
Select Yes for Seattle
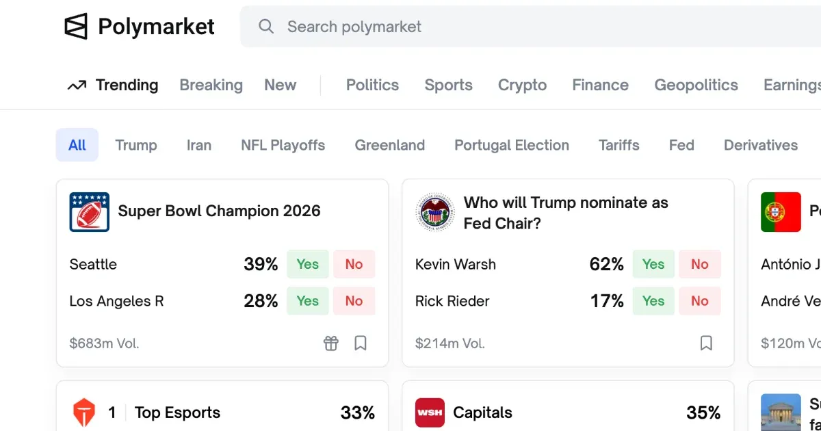click(307, 265)
